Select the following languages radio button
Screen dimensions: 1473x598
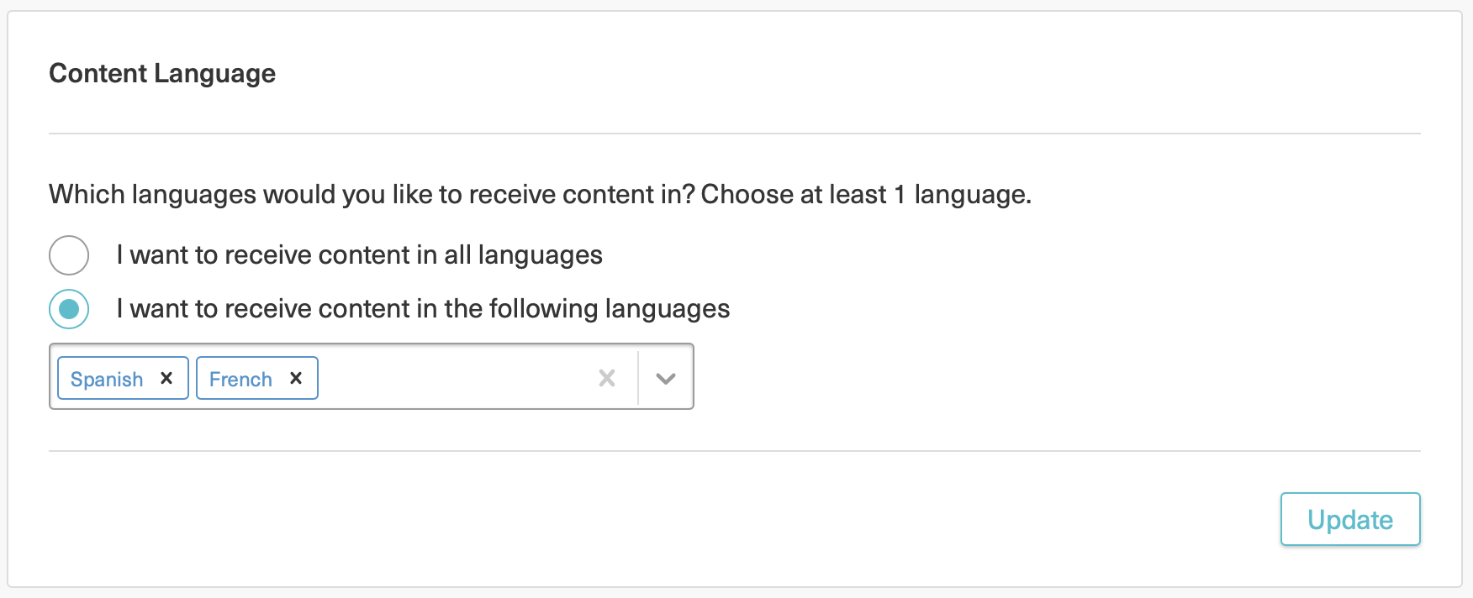click(x=69, y=309)
